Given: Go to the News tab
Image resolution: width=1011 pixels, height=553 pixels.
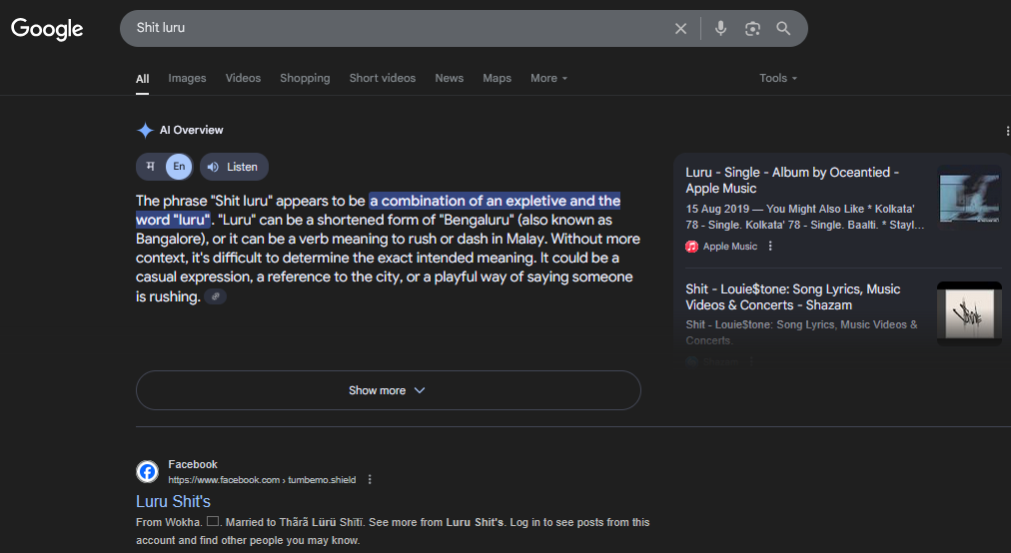Looking at the screenshot, I should pyautogui.click(x=449, y=78).
